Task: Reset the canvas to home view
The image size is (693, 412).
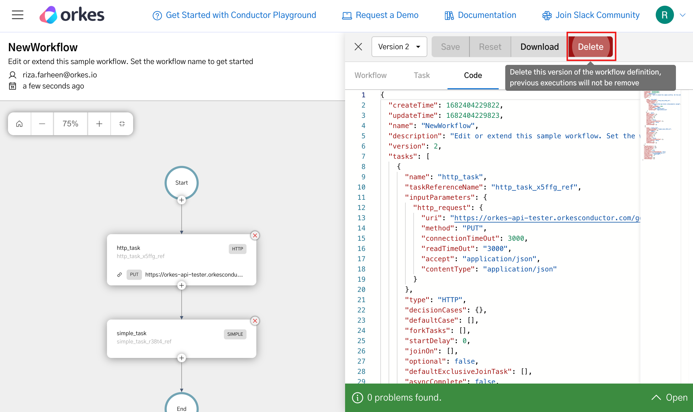Action: click(19, 123)
